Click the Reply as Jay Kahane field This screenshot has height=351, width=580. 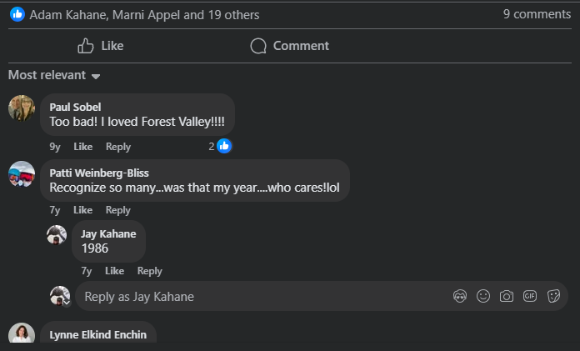point(258,296)
